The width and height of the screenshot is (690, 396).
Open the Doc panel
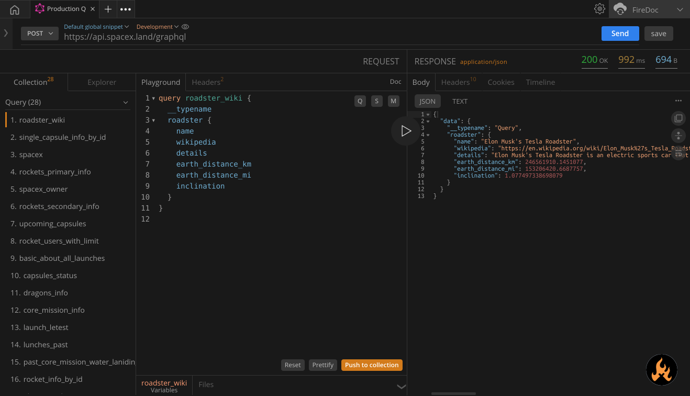click(x=396, y=82)
